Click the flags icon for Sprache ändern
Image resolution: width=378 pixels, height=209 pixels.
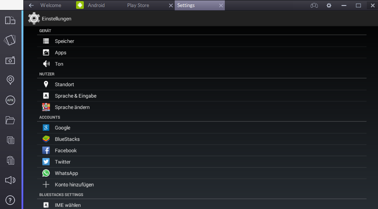(46, 107)
